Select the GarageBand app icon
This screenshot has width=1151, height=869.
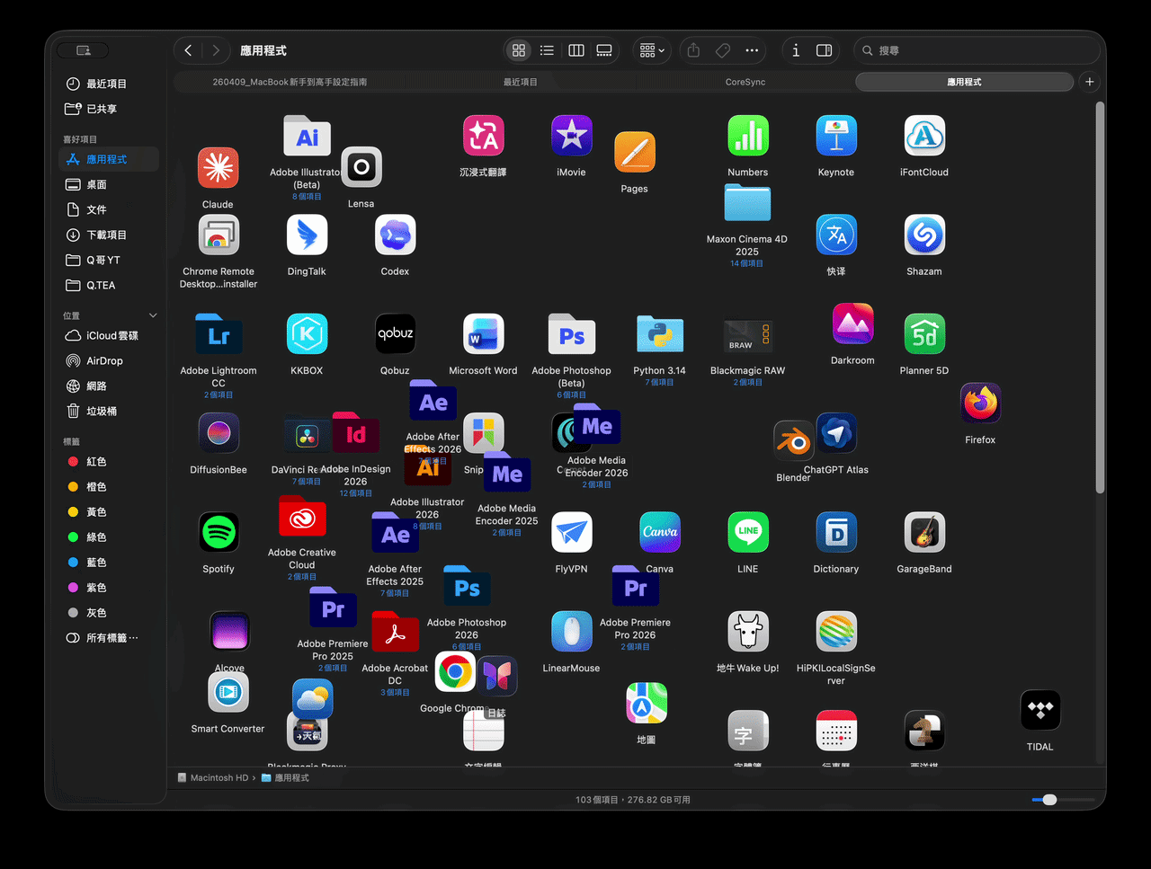point(924,533)
